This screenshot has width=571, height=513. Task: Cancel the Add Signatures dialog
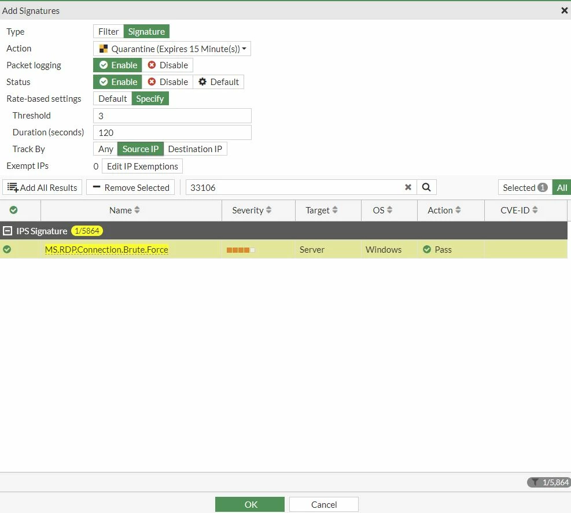pos(324,504)
